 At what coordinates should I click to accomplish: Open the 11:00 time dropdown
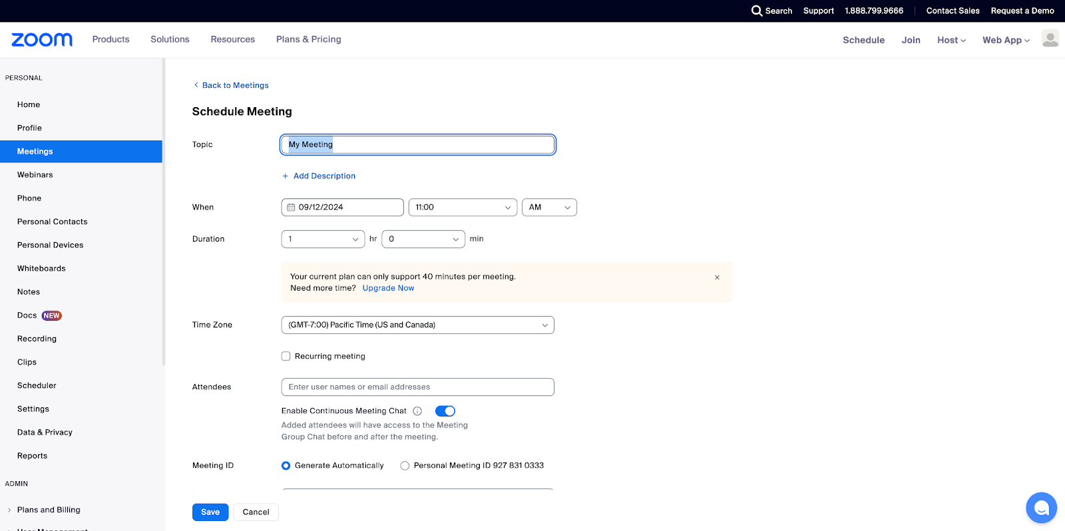[463, 208]
